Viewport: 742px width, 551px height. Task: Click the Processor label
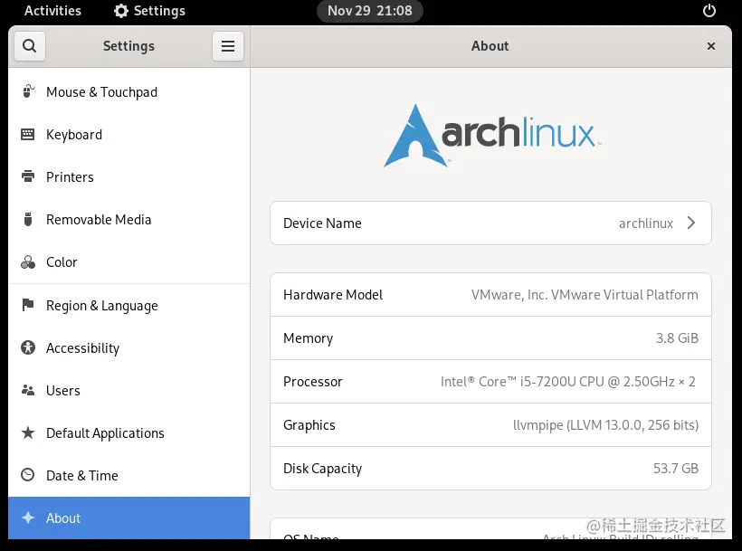pyautogui.click(x=313, y=382)
